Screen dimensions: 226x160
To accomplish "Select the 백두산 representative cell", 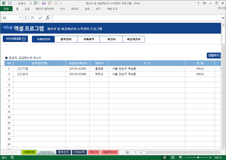I will click(99, 74).
